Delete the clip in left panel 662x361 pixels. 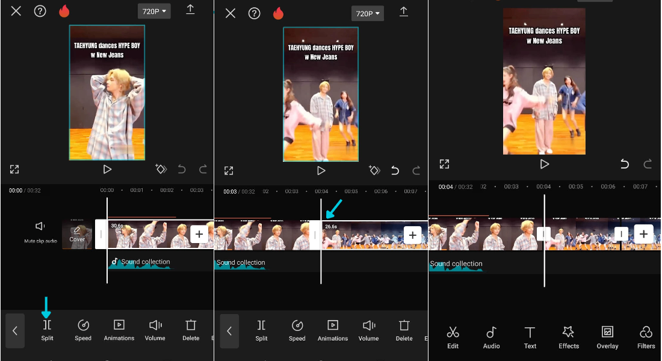pos(191,330)
